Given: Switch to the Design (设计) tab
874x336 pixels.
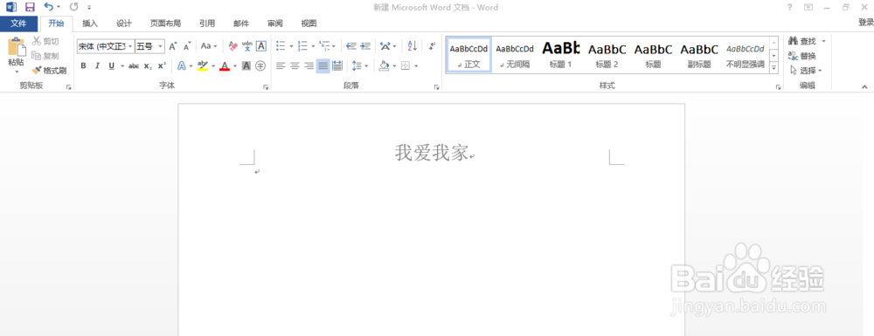Looking at the screenshot, I should [124, 24].
